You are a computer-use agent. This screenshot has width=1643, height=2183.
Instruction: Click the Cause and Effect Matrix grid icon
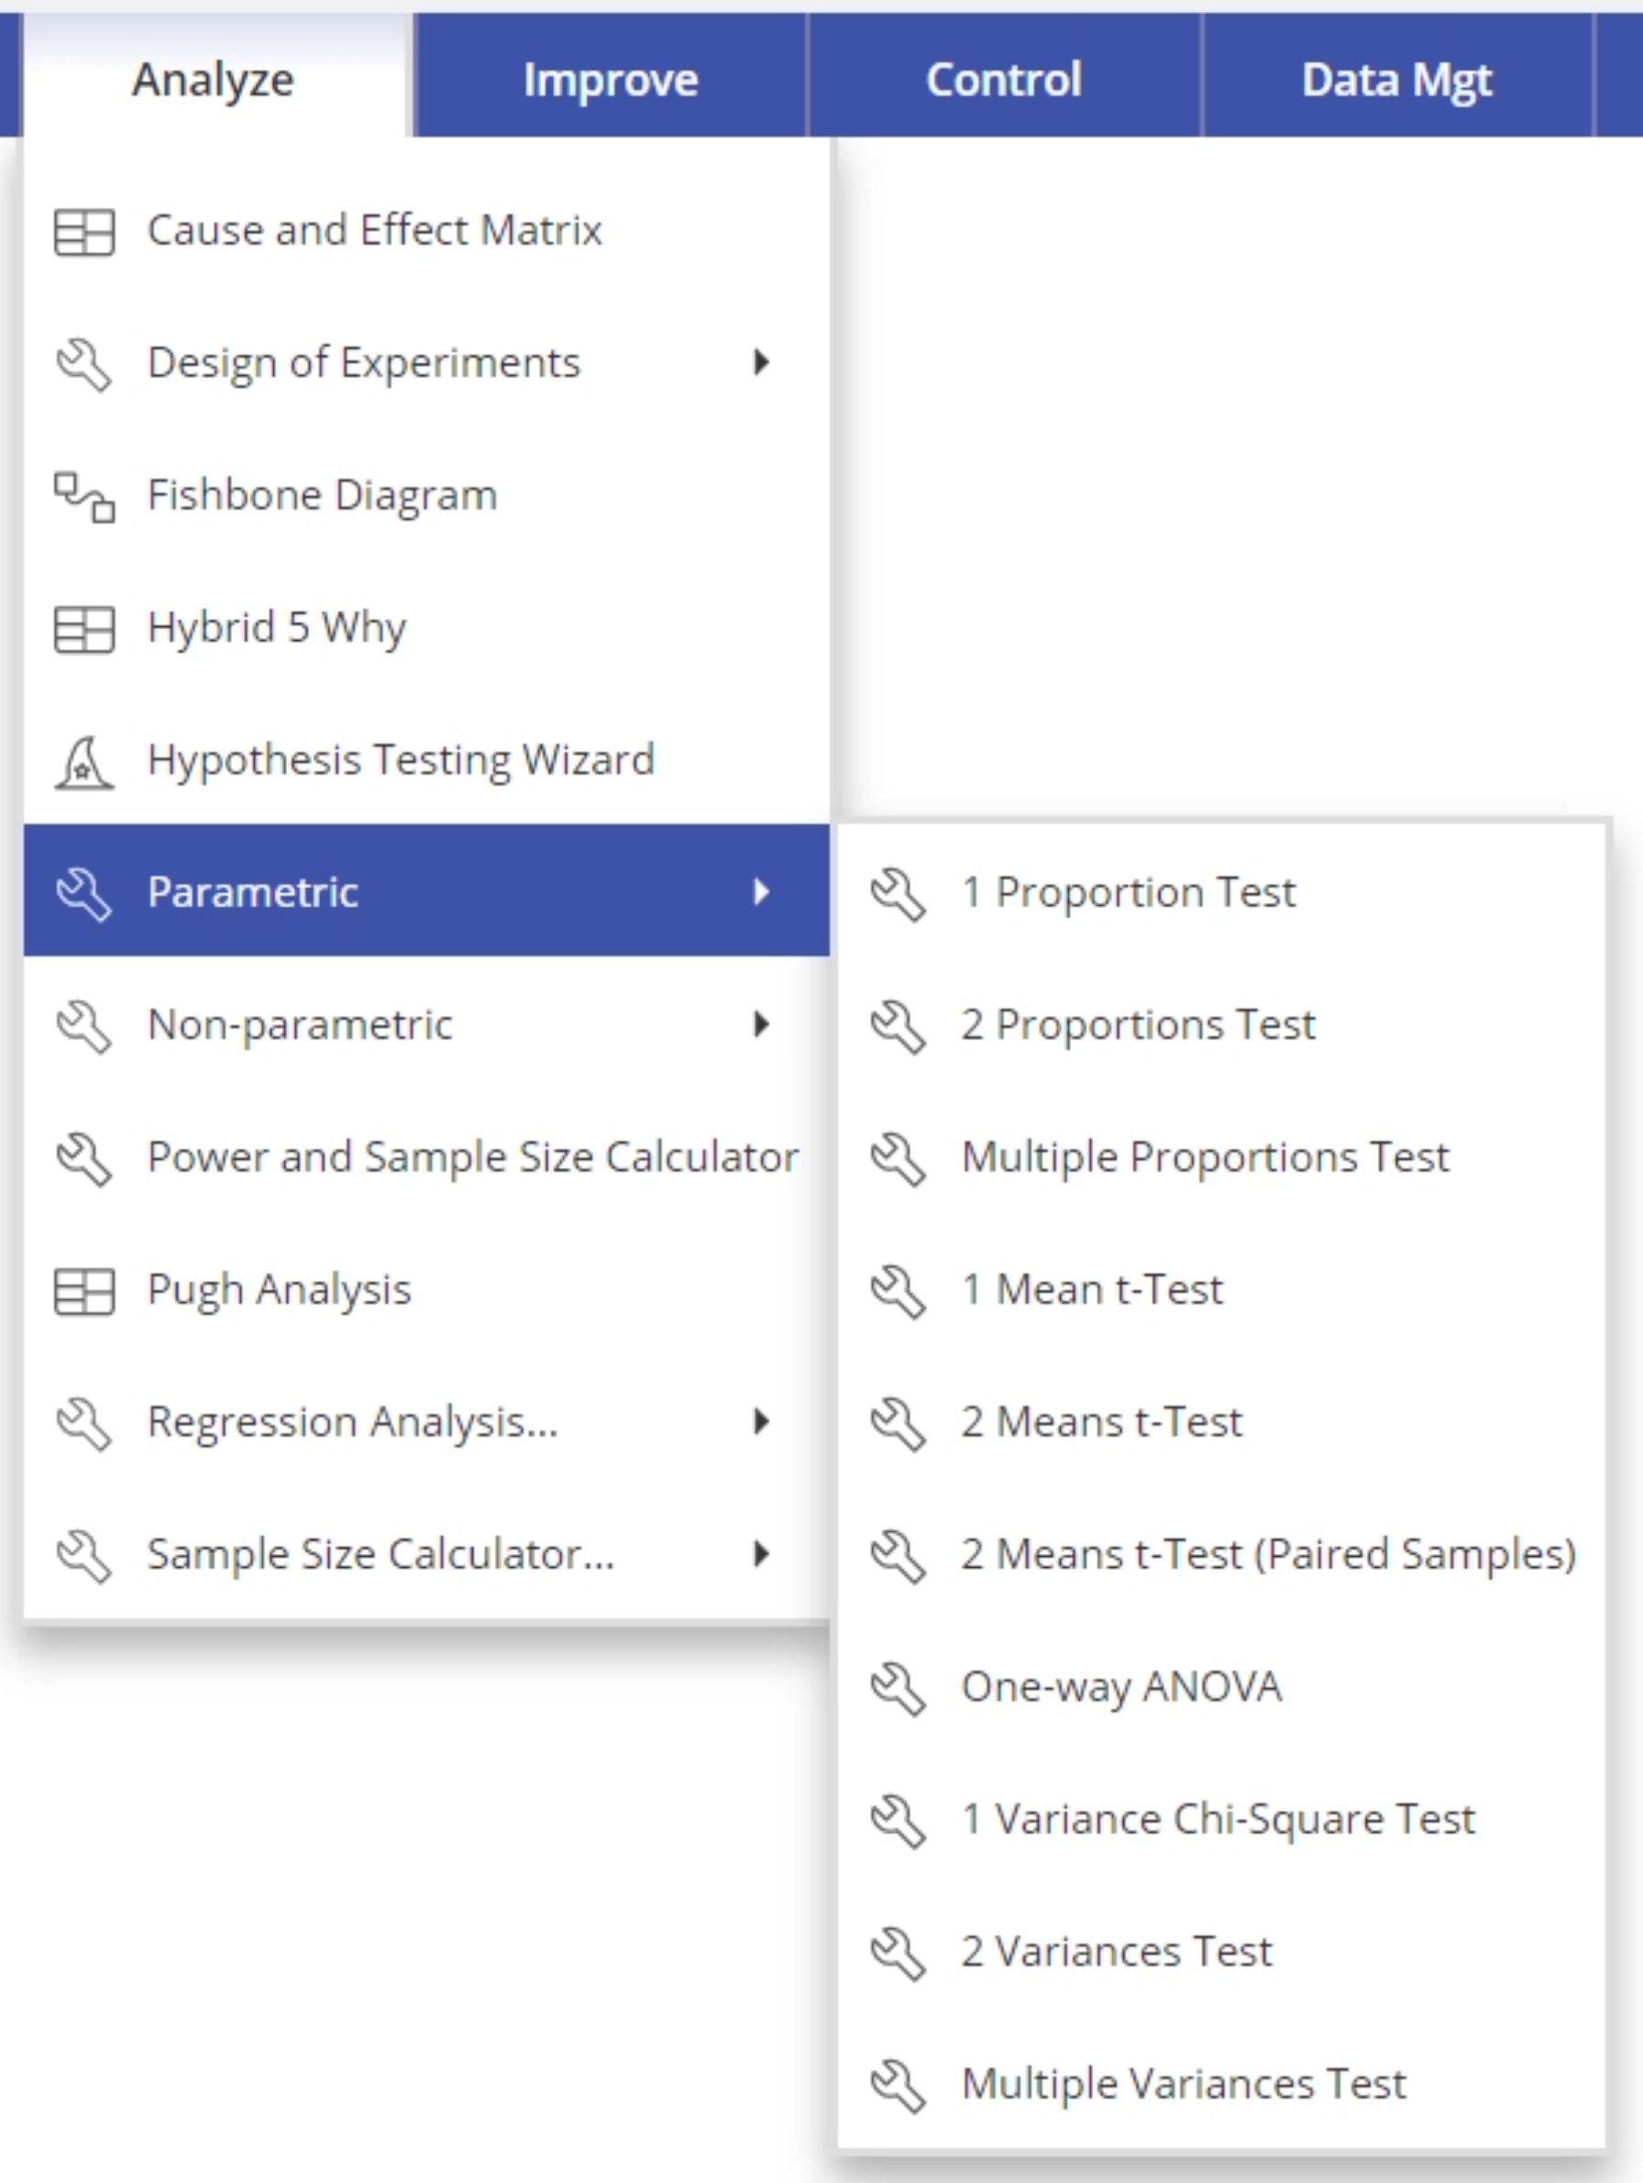(x=83, y=233)
